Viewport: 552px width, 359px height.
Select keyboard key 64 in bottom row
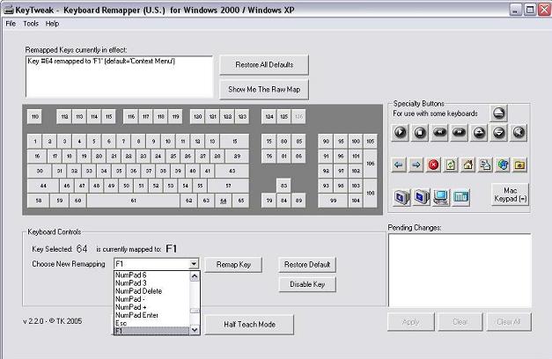point(224,201)
